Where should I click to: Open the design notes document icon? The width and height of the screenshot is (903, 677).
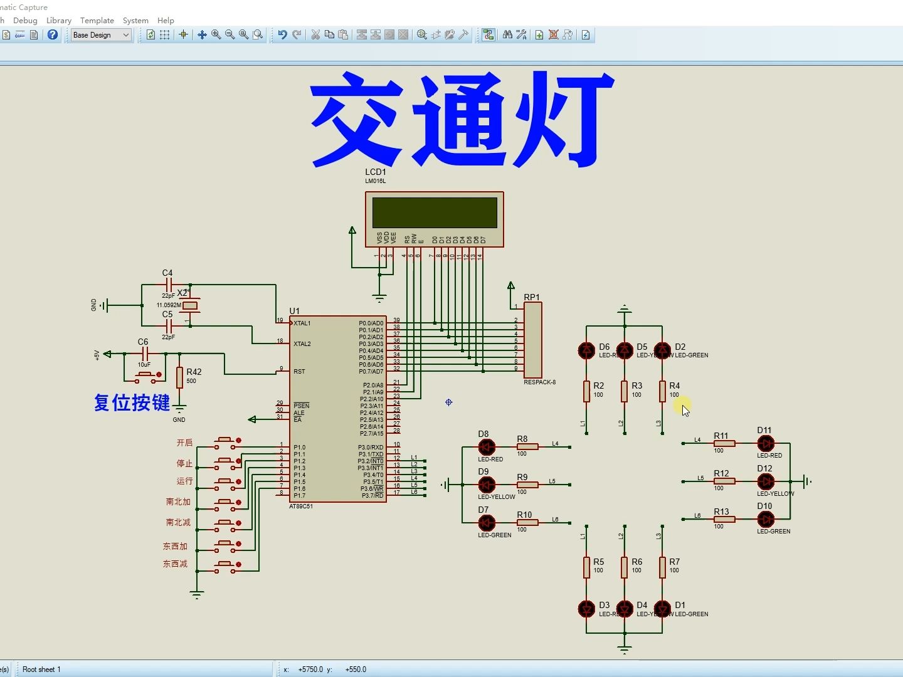pos(34,34)
